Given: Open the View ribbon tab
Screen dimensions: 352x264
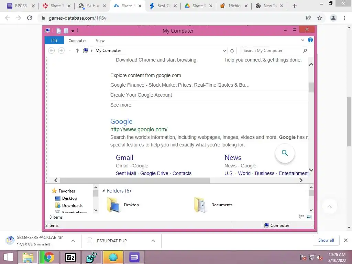Looking at the screenshot, I should coord(100,41).
